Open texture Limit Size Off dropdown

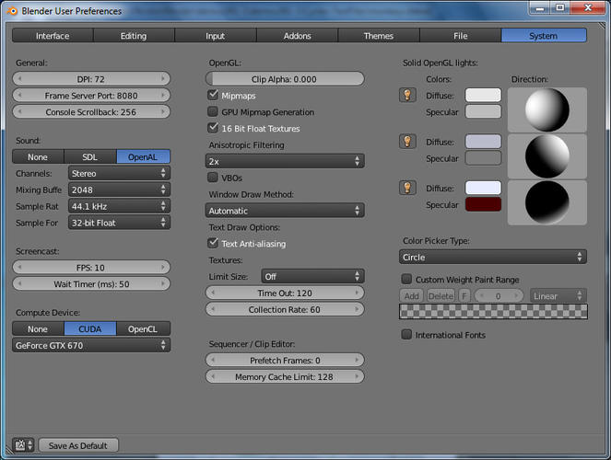point(313,276)
